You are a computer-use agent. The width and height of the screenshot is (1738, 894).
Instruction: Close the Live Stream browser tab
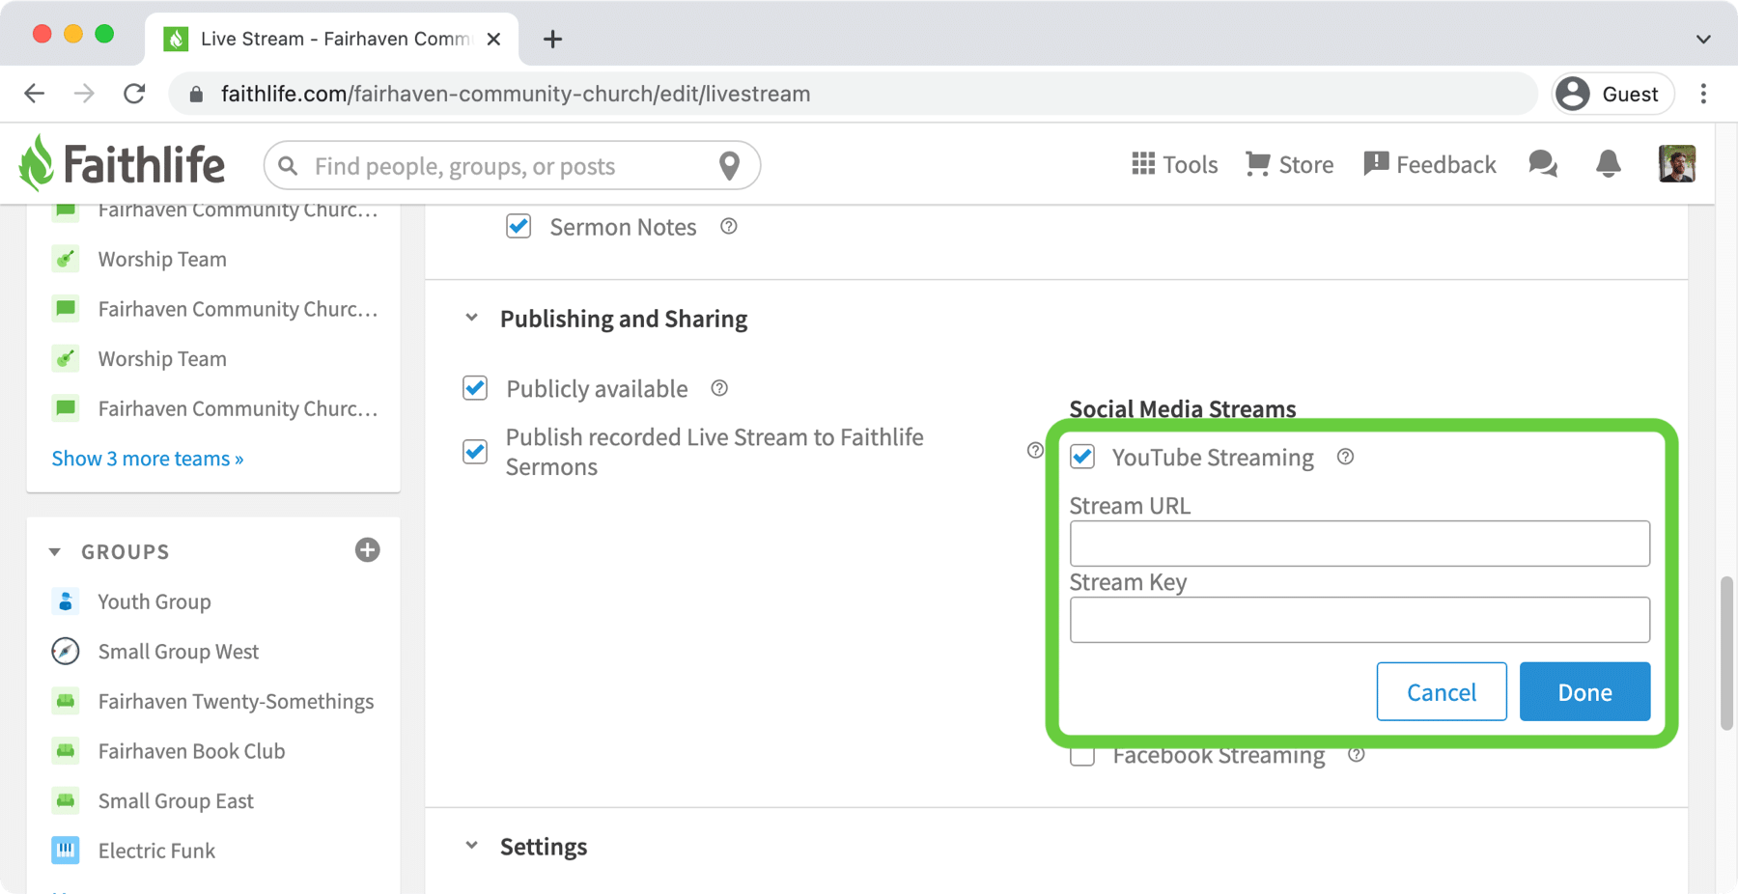(493, 39)
